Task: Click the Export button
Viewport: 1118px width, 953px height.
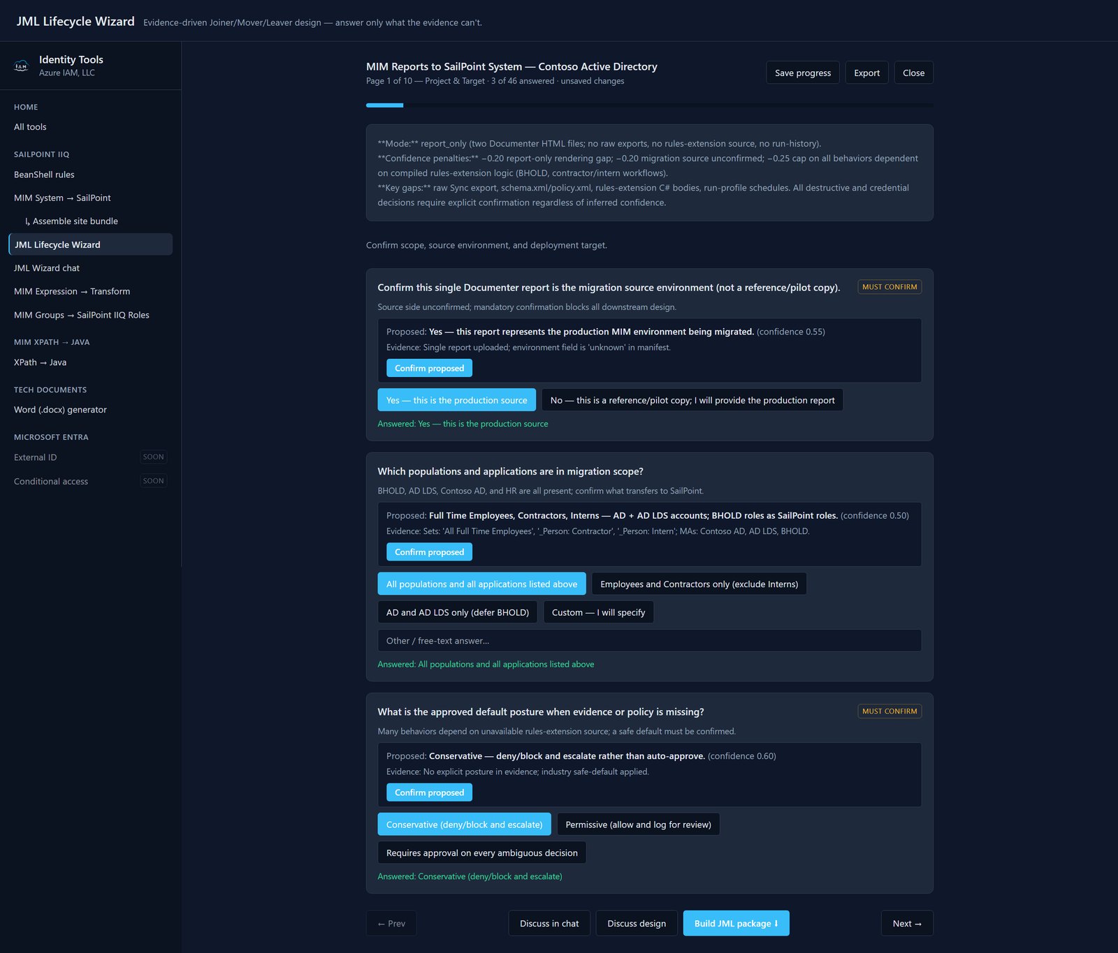Action: click(x=866, y=73)
